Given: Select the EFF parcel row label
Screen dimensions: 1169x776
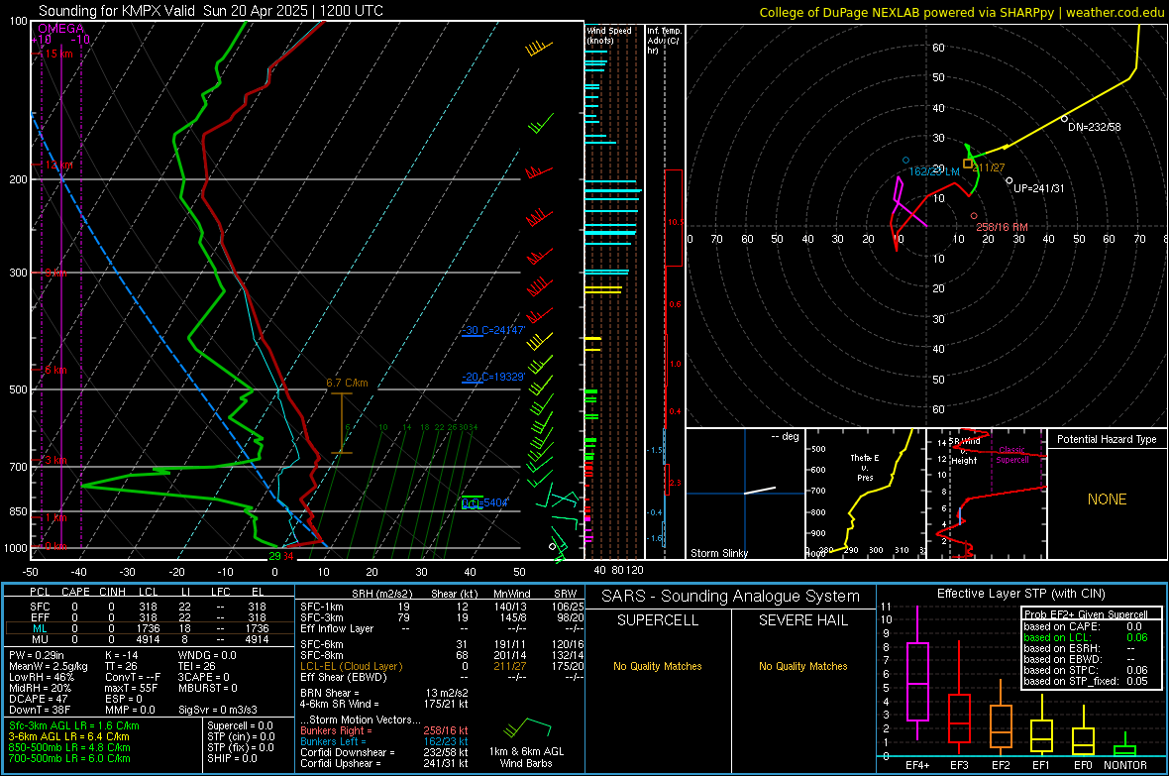Looking at the screenshot, I should 40,617.
